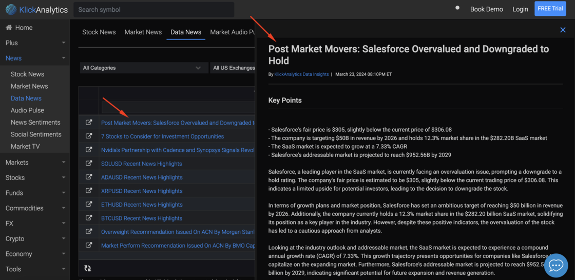The image size is (575, 280).
Task: Click the FREE Trial button
Action: (550, 9)
